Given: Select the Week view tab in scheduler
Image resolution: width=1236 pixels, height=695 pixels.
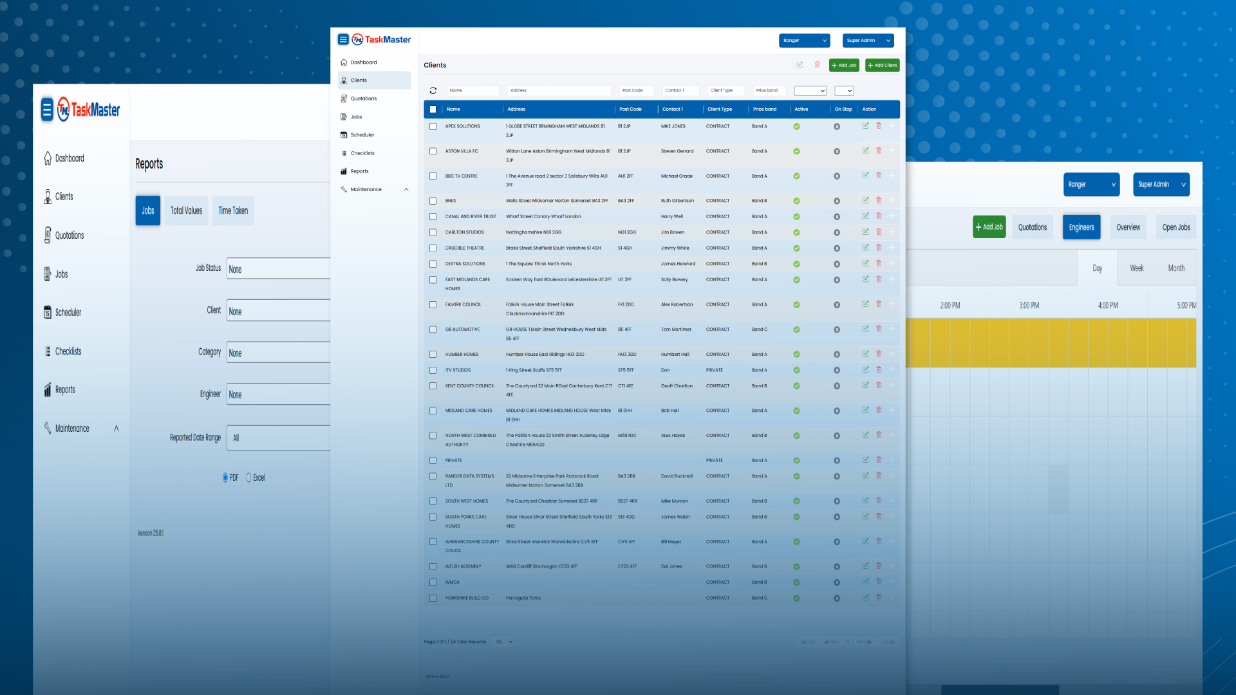Looking at the screenshot, I should tap(1137, 268).
